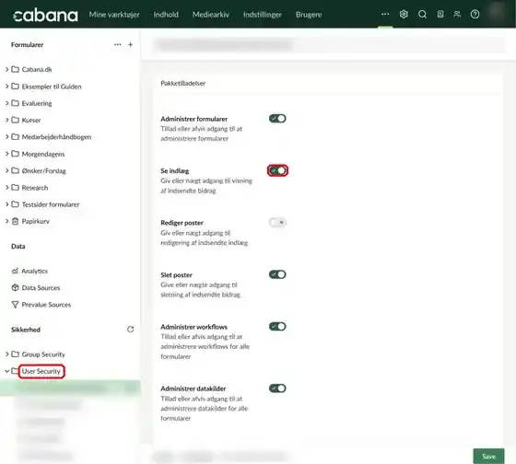Click the Formularer section heading
516x464 pixels.
(x=28, y=44)
